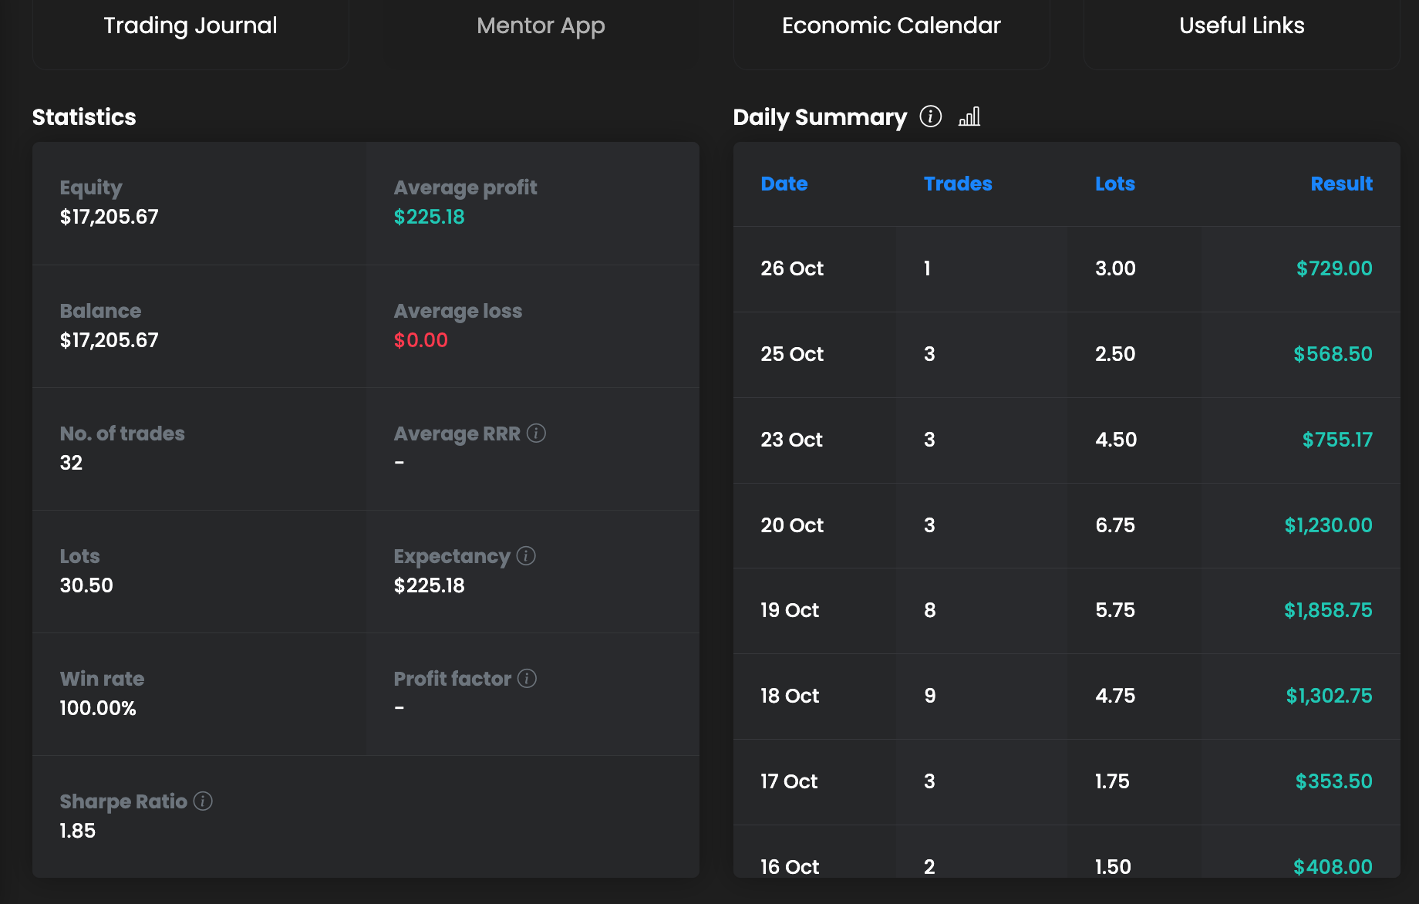1419x904 pixels.
Task: Select the 19 Oct summary row
Action: pyautogui.click(x=790, y=610)
